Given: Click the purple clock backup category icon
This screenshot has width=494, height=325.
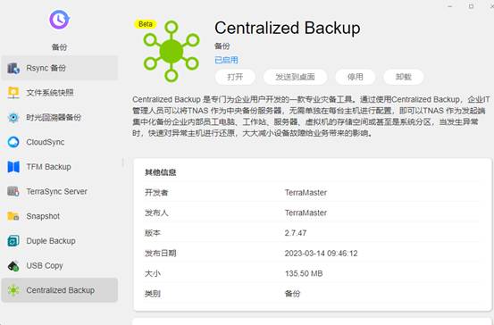Looking at the screenshot, I should tap(59, 20).
